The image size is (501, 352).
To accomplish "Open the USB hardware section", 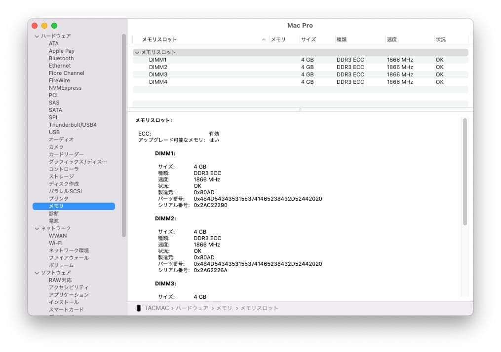I will click(54, 132).
